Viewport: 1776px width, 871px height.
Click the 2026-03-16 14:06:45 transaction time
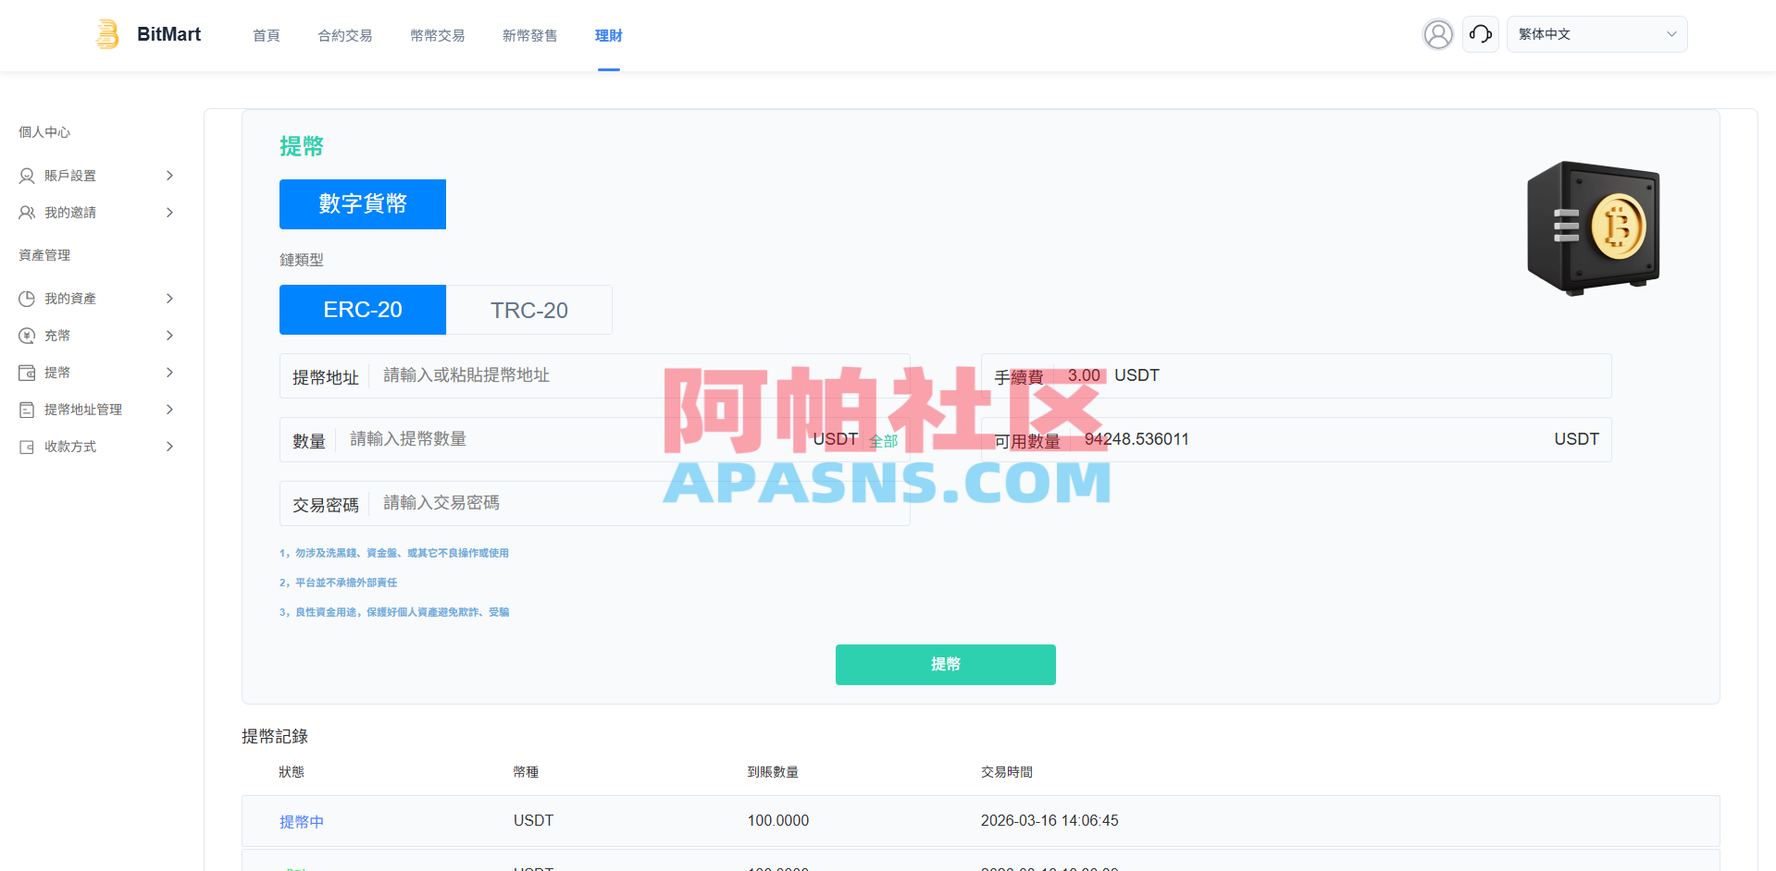click(1049, 820)
